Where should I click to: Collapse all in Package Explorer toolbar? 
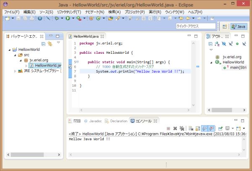click(x=43, y=44)
